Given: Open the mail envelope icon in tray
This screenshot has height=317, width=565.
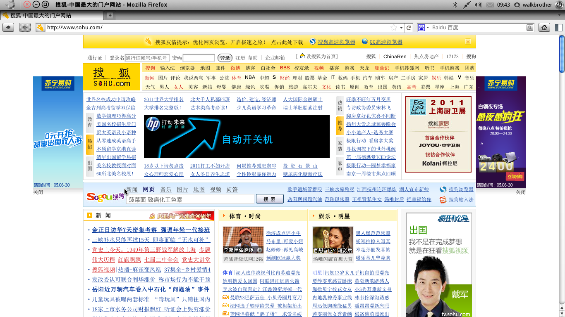Looking at the screenshot, I should [x=490, y=5].
